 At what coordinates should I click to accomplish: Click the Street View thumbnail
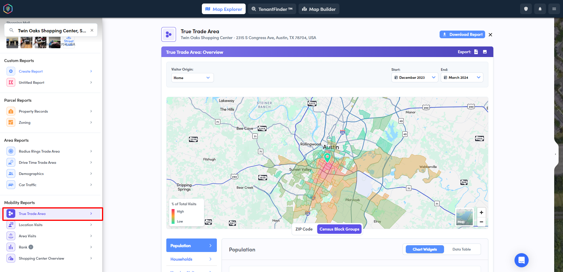point(69,42)
